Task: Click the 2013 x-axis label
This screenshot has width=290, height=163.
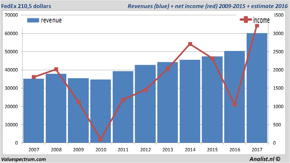Action: point(168,149)
